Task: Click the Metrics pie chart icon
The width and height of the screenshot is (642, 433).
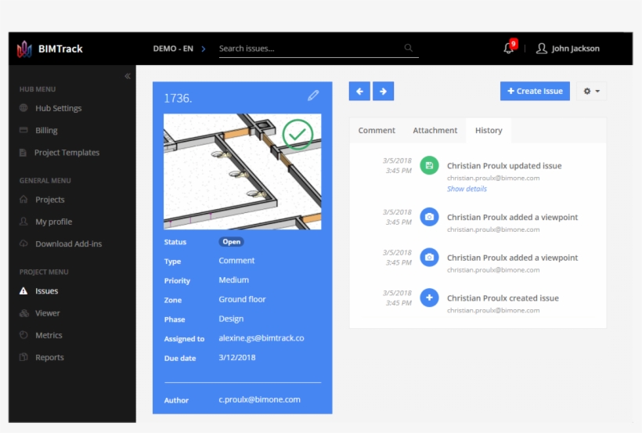Action: pyautogui.click(x=23, y=334)
